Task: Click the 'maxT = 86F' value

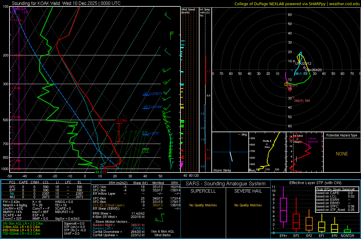Action: point(40,212)
